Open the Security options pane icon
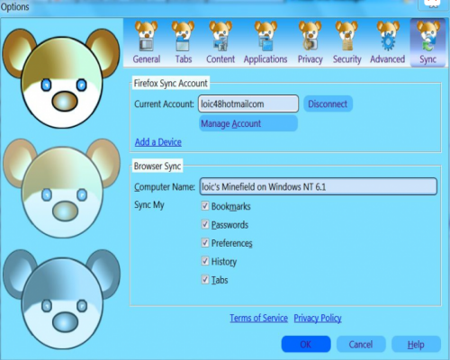This screenshot has width=450, height=360. 346,42
